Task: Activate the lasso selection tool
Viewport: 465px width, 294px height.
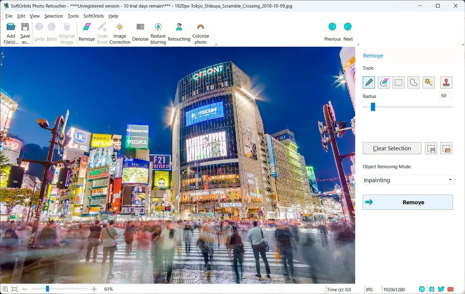Action: pos(413,82)
